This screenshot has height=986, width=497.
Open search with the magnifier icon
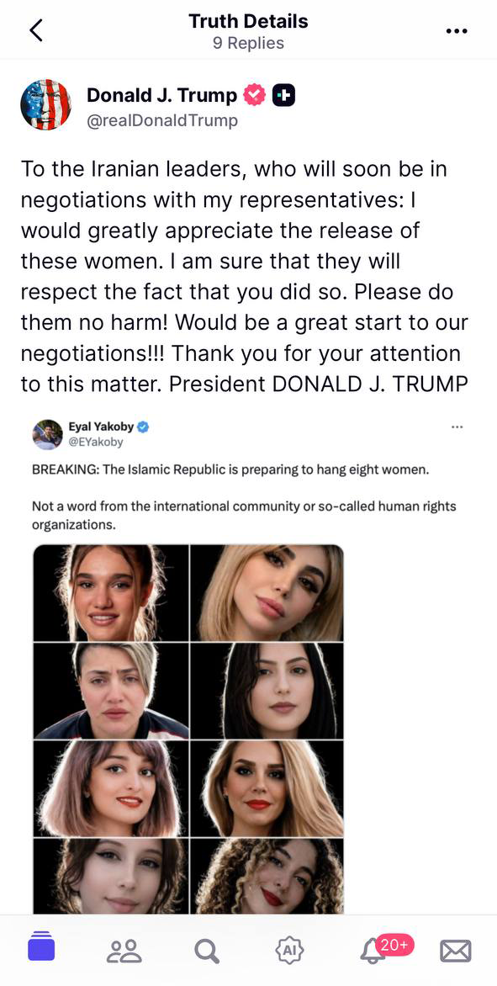pyautogui.click(x=206, y=951)
